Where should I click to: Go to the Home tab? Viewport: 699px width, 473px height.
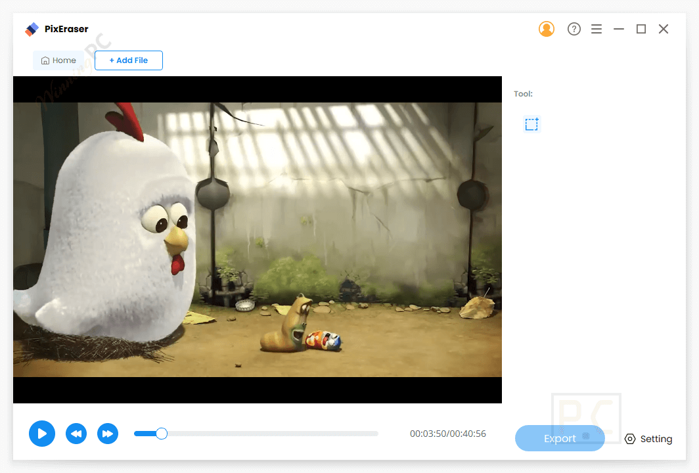[58, 60]
